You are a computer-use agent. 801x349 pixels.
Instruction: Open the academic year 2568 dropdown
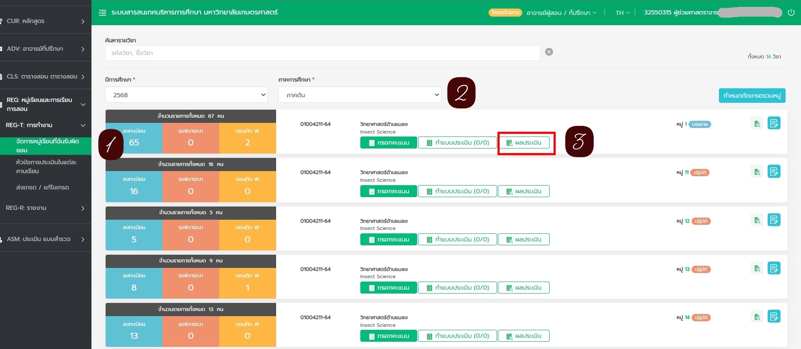pos(186,95)
